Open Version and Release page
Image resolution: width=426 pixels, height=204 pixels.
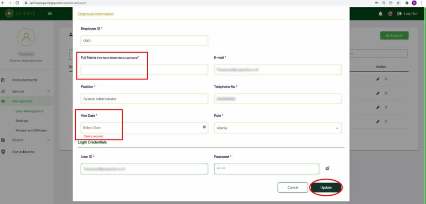31,130
